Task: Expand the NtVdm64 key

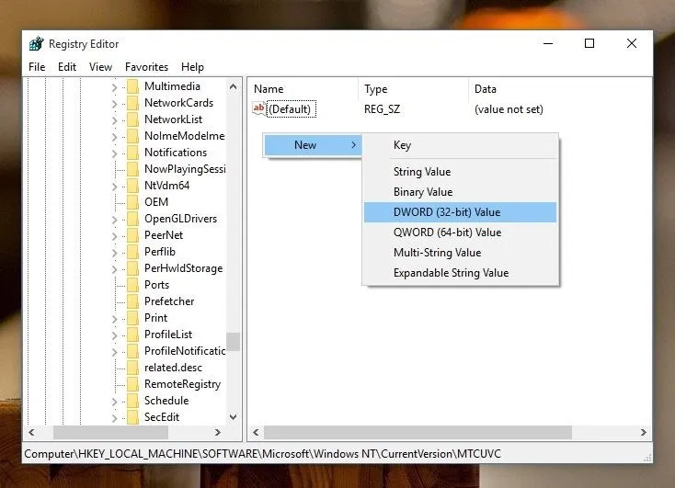Action: click(x=114, y=187)
